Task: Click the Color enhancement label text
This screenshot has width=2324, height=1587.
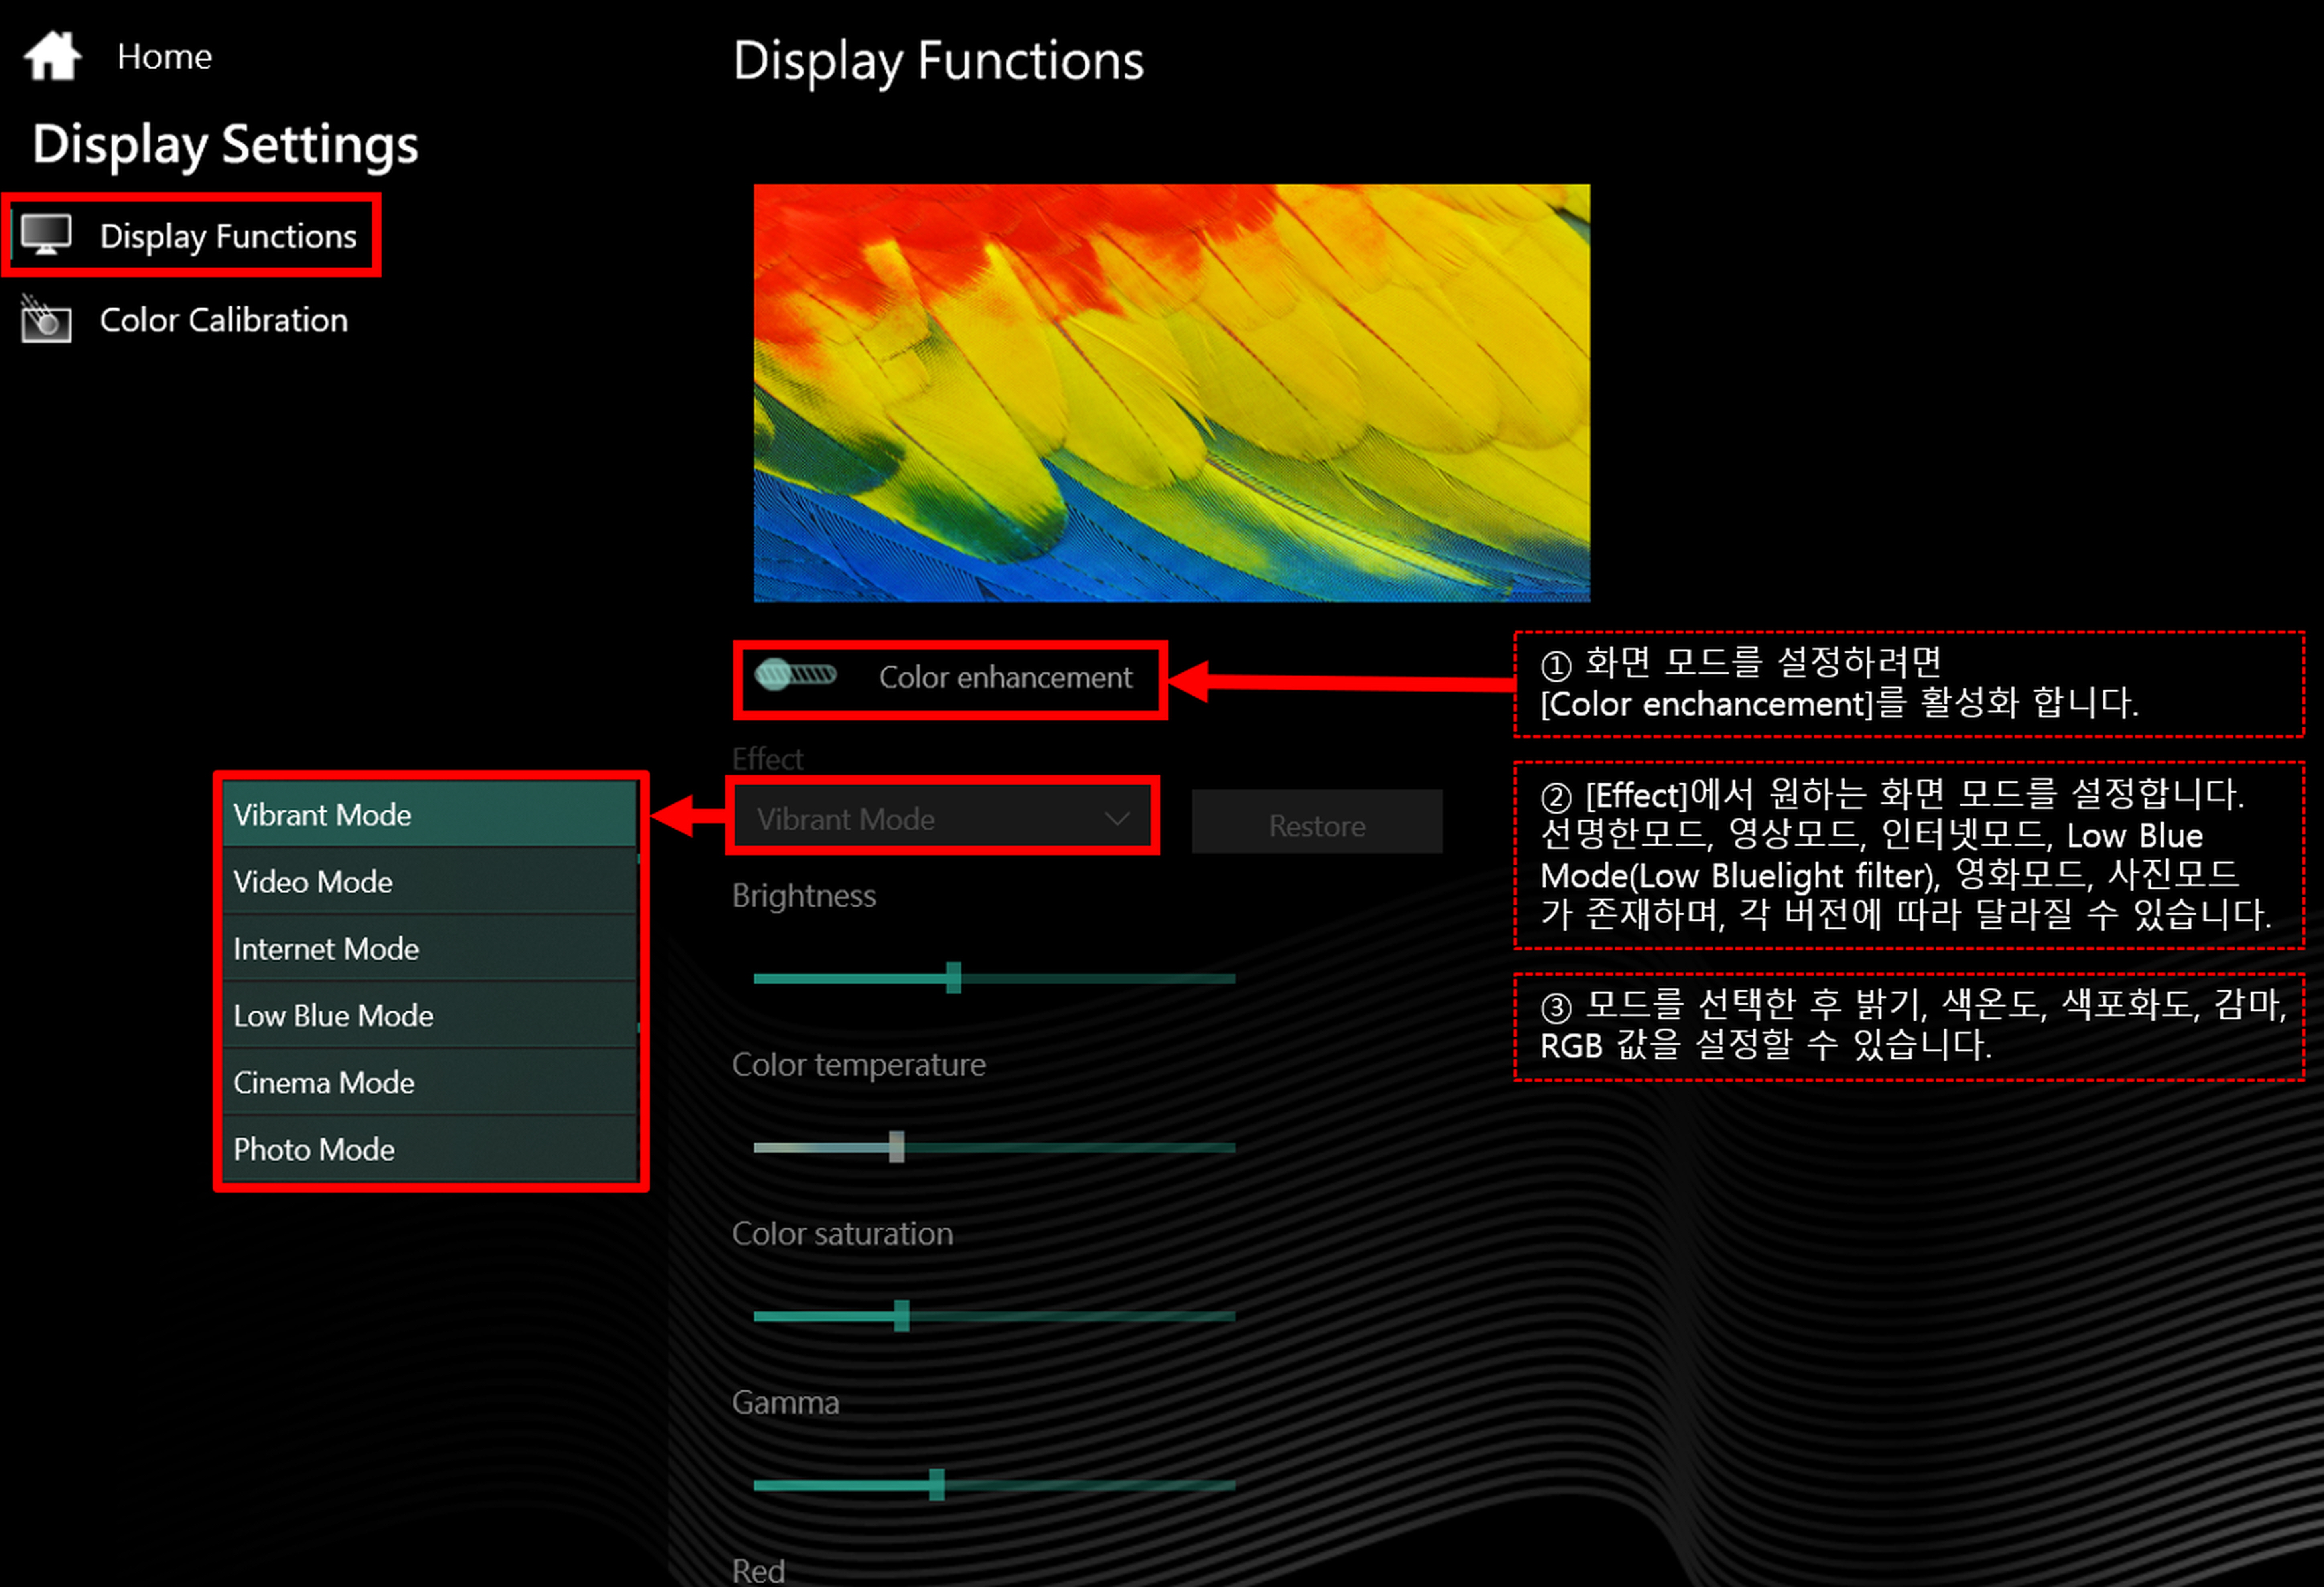Action: tap(1005, 678)
